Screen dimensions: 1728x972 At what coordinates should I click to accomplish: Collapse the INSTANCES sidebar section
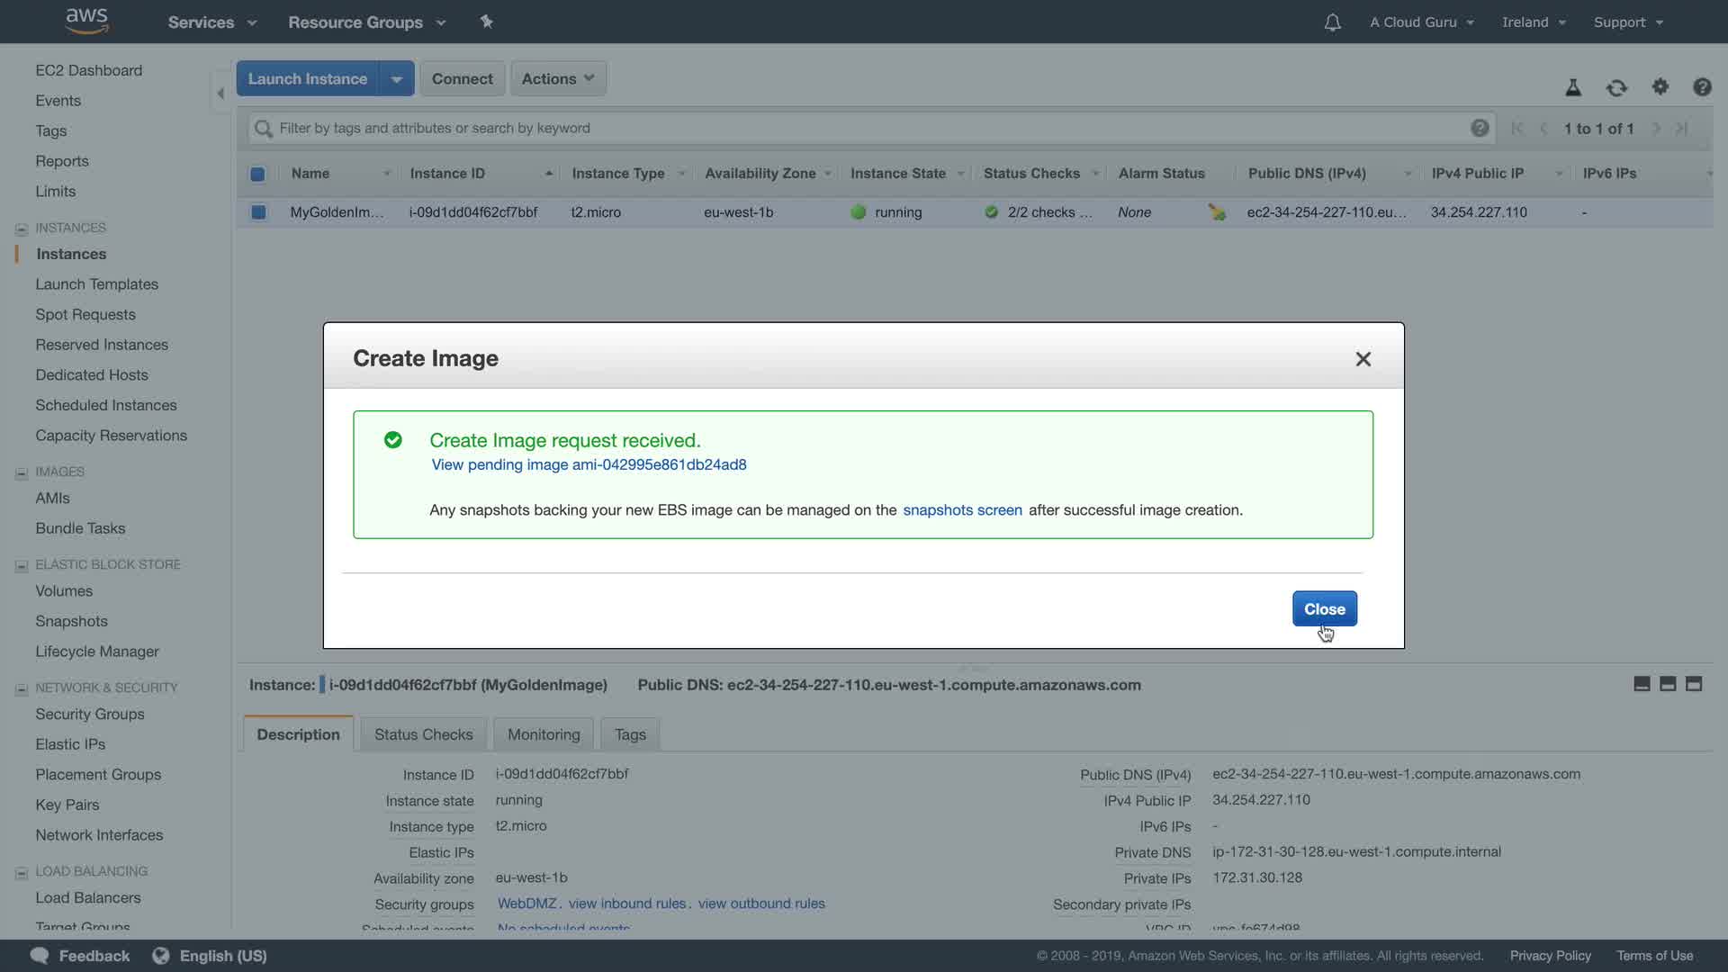(22, 229)
